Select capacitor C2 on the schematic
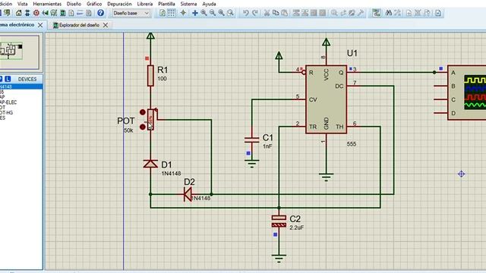 pos(279,221)
